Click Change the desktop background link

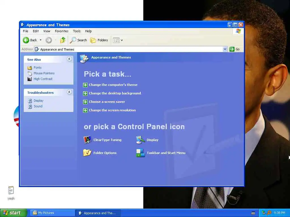pos(115,93)
